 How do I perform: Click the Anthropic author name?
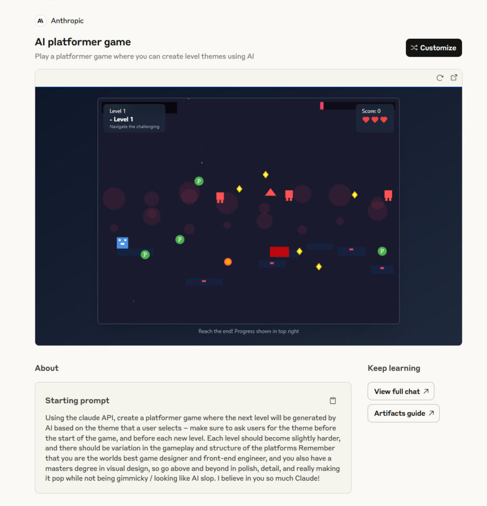[x=67, y=21]
